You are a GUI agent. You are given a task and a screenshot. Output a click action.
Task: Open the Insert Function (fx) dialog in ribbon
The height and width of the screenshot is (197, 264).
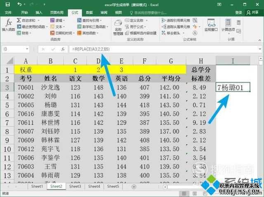coord(8,25)
